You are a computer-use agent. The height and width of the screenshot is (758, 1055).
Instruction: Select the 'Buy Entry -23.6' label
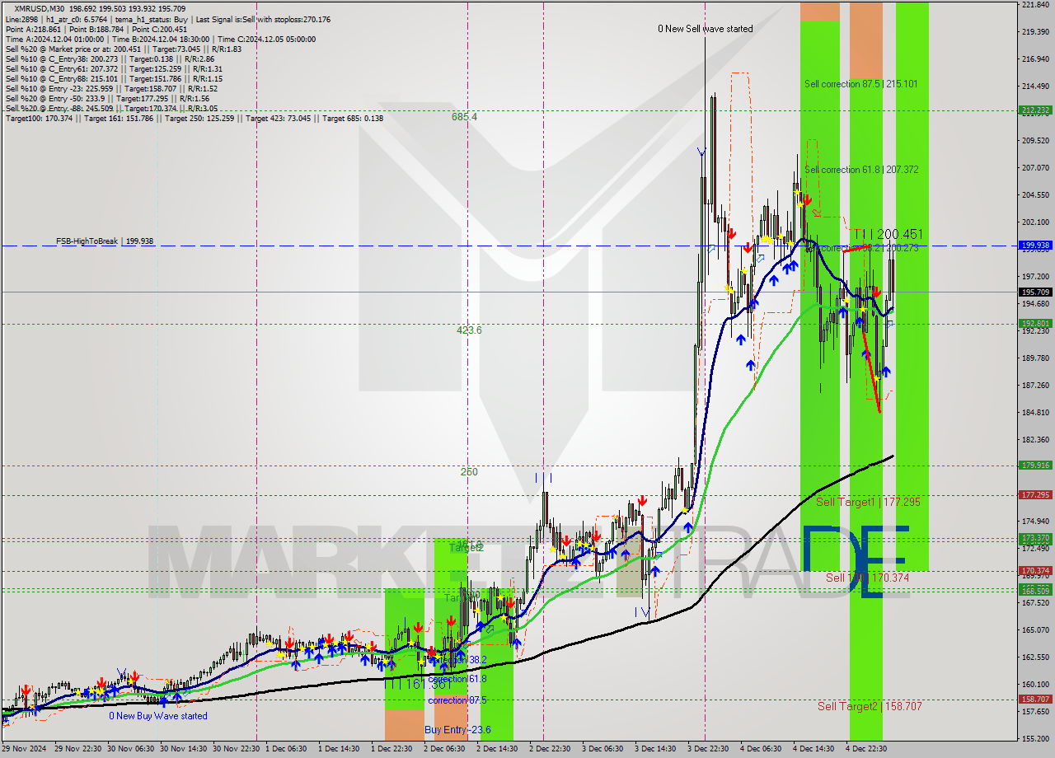457,730
